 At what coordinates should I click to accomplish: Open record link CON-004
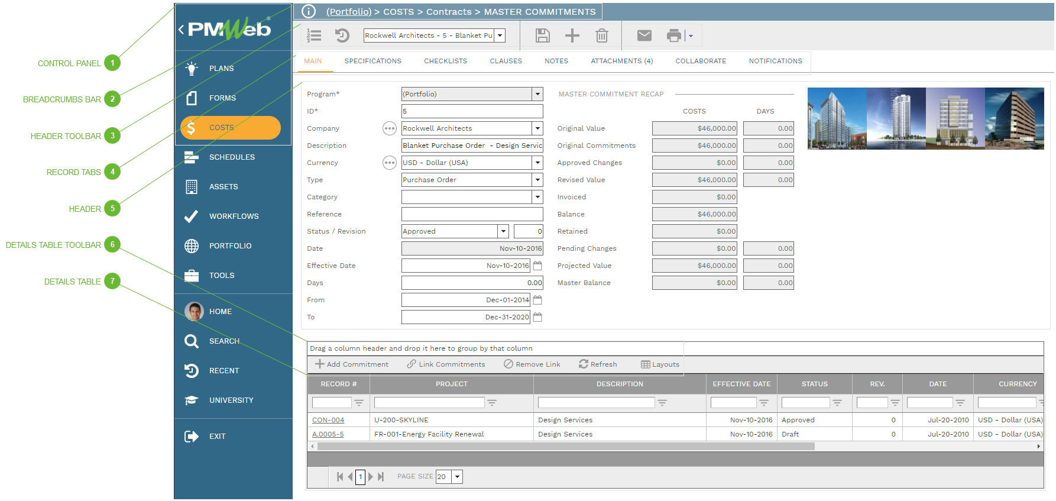pyautogui.click(x=328, y=420)
